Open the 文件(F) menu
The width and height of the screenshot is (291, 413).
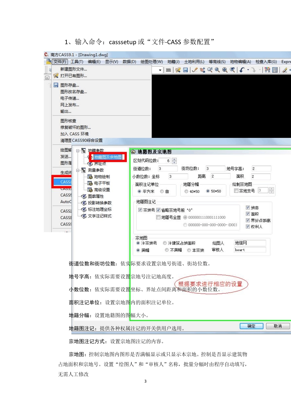(x=60, y=62)
